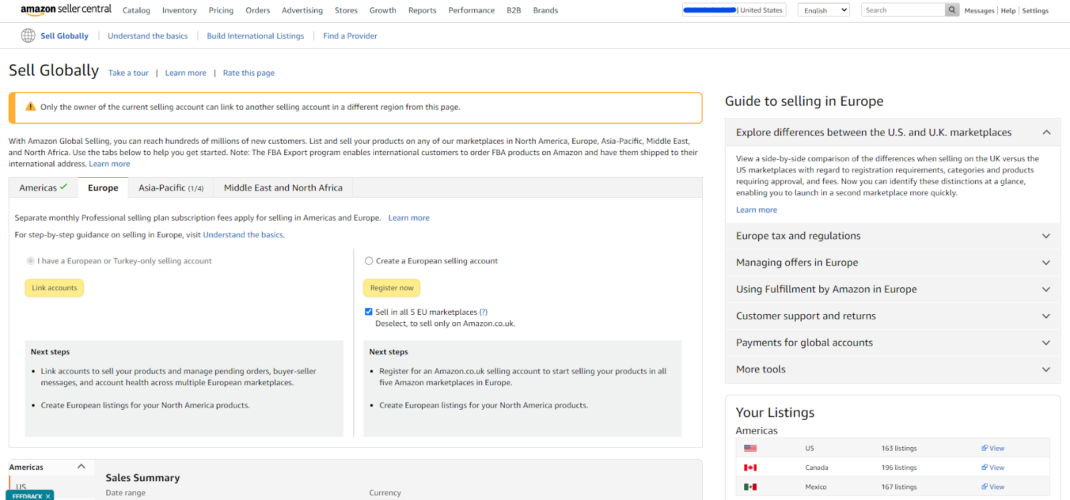Screen dimensions: 1070x500
Task: Click the Amazon Seller Central logo
Action: pos(66,9)
